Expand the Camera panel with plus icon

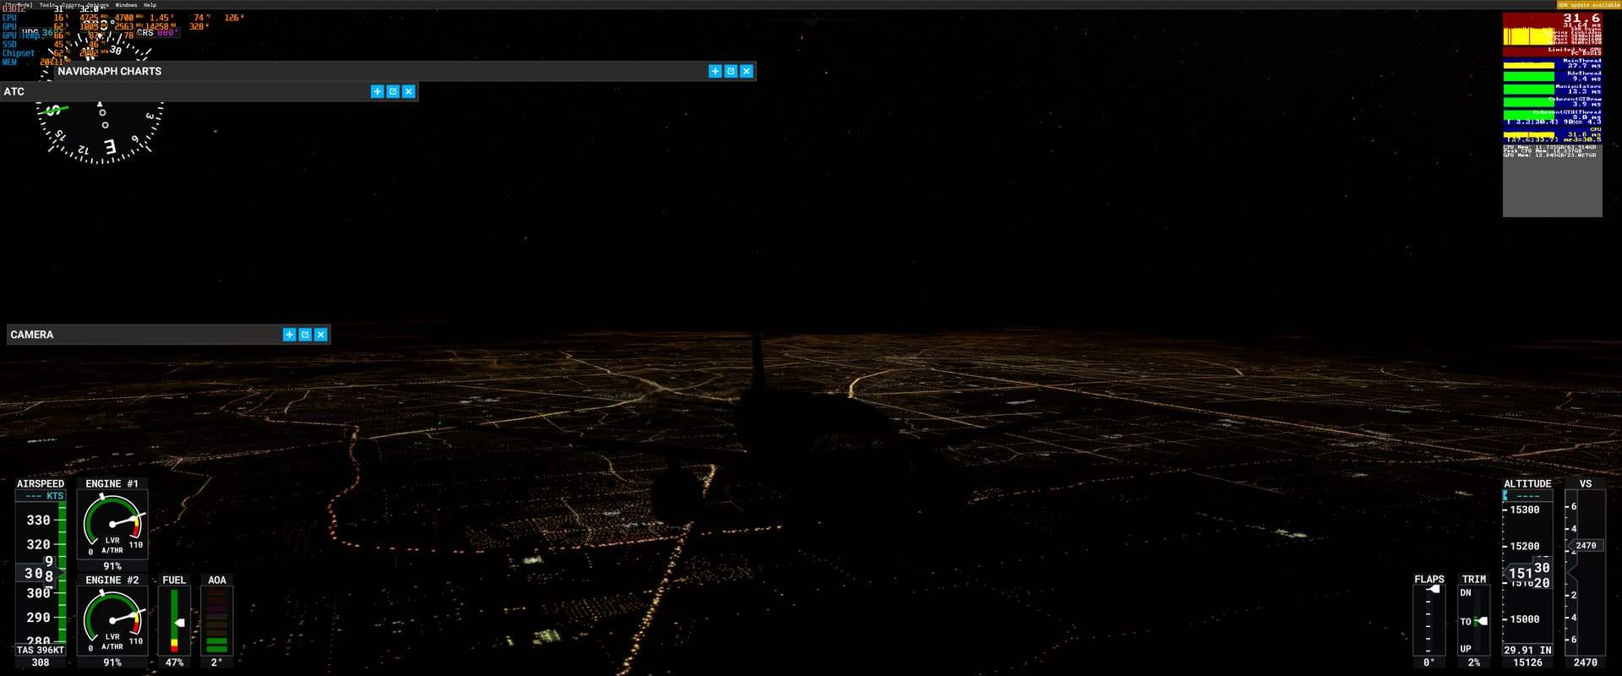[x=289, y=335]
